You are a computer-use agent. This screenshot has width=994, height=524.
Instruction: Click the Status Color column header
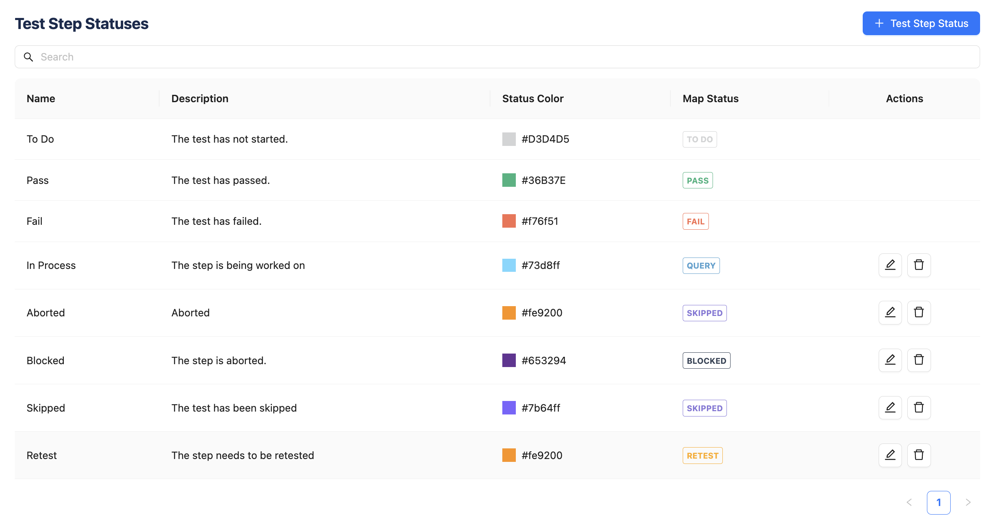[533, 99]
